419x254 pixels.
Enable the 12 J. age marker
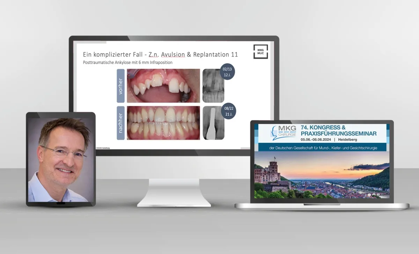coord(227,75)
